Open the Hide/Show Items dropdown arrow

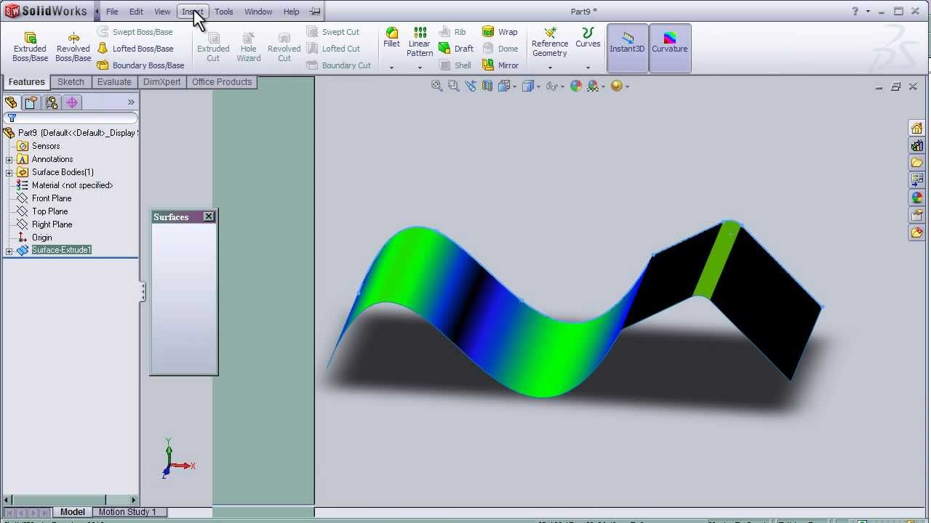click(x=563, y=86)
